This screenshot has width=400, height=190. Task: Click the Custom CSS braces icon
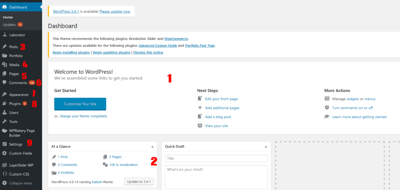(x=4, y=174)
